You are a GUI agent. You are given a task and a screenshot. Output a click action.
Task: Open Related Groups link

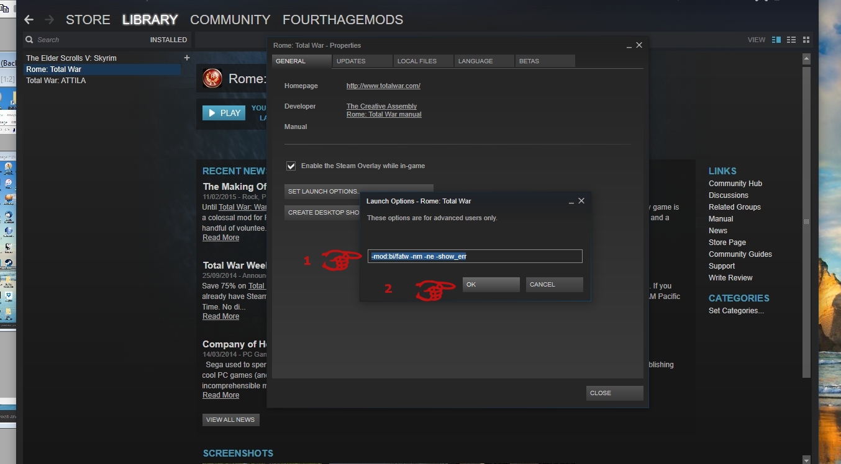[x=735, y=207]
